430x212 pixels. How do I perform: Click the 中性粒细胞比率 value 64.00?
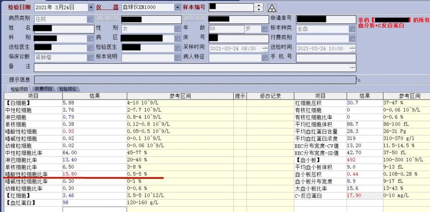(70, 153)
